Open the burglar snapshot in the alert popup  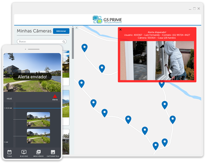157,61
